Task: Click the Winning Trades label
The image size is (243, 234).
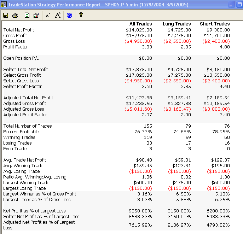Action: pyautogui.click(x=19, y=138)
